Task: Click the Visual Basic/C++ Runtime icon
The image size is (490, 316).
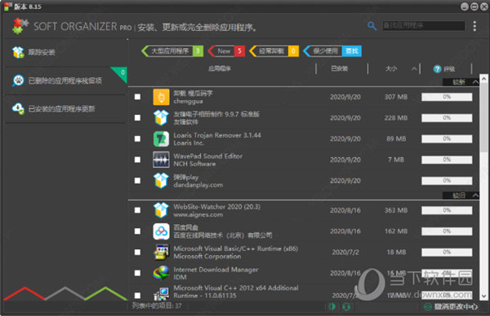Action: point(161,252)
